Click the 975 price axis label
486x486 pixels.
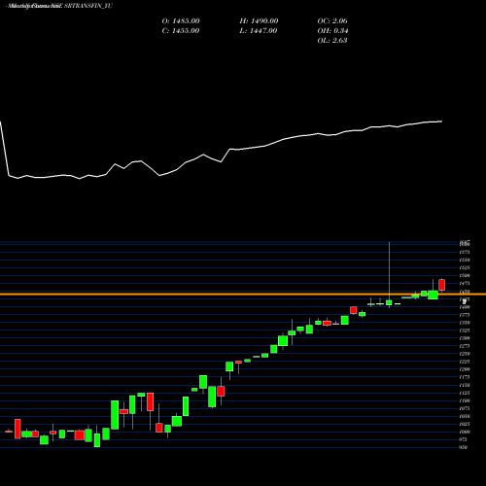pos(464,439)
